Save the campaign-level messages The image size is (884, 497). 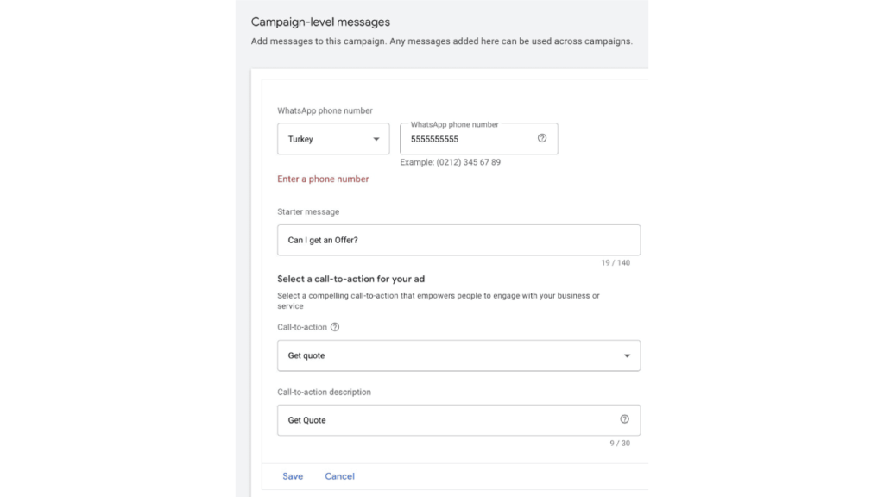(x=293, y=475)
